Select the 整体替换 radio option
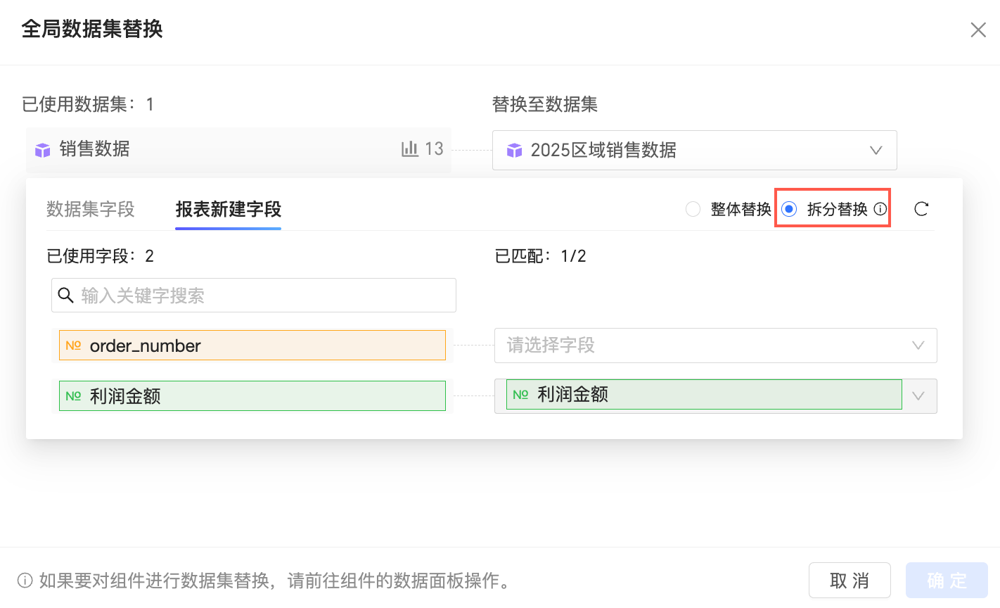Image resolution: width=1000 pixels, height=608 pixels. tap(693, 209)
